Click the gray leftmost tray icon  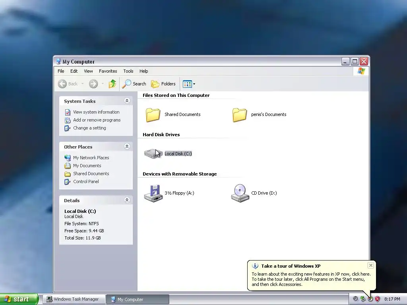coord(355,299)
